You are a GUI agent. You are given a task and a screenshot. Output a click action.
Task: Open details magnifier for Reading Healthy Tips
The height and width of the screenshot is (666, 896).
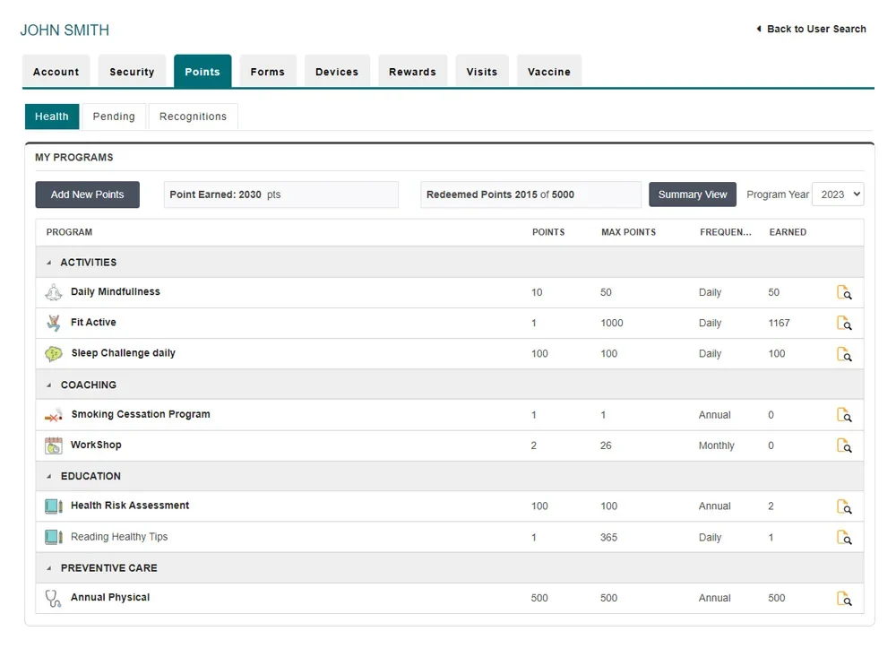point(843,537)
